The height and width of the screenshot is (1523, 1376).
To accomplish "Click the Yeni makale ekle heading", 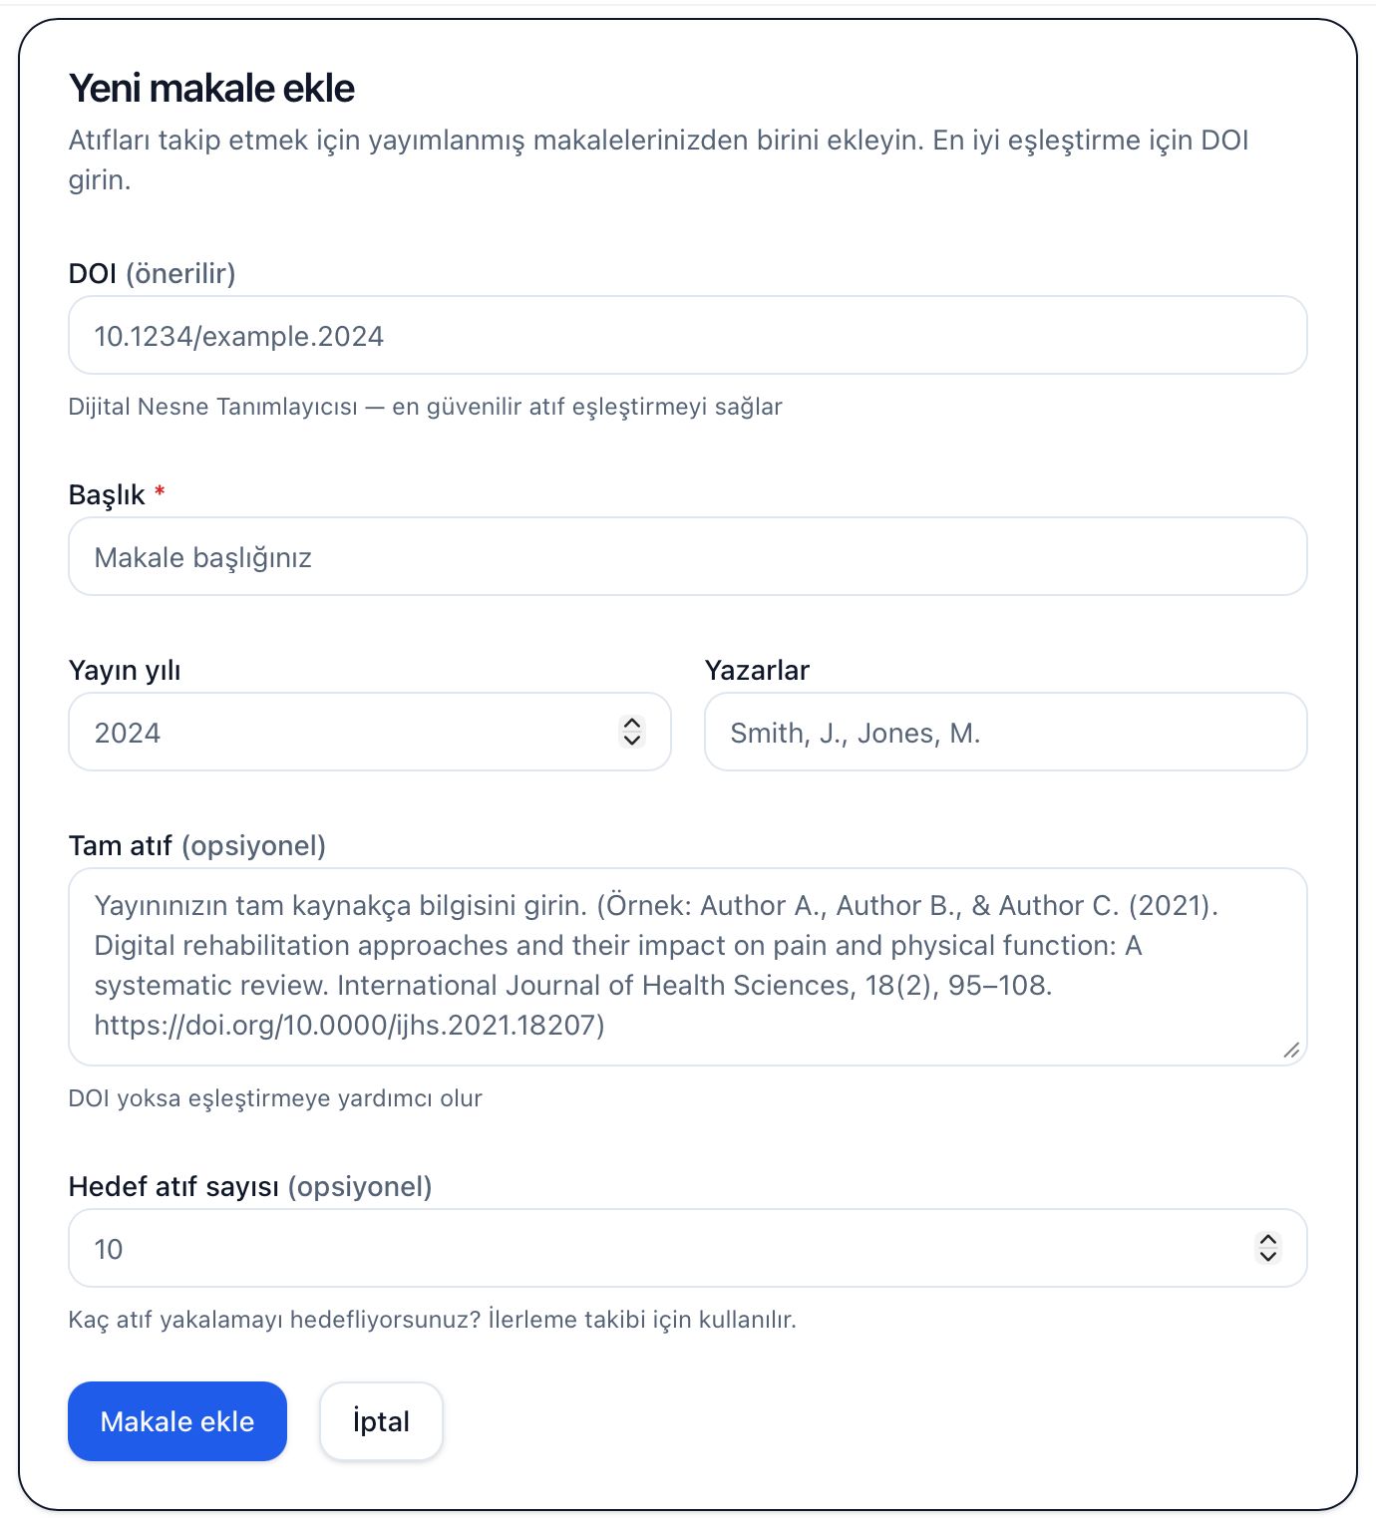I will (210, 88).
